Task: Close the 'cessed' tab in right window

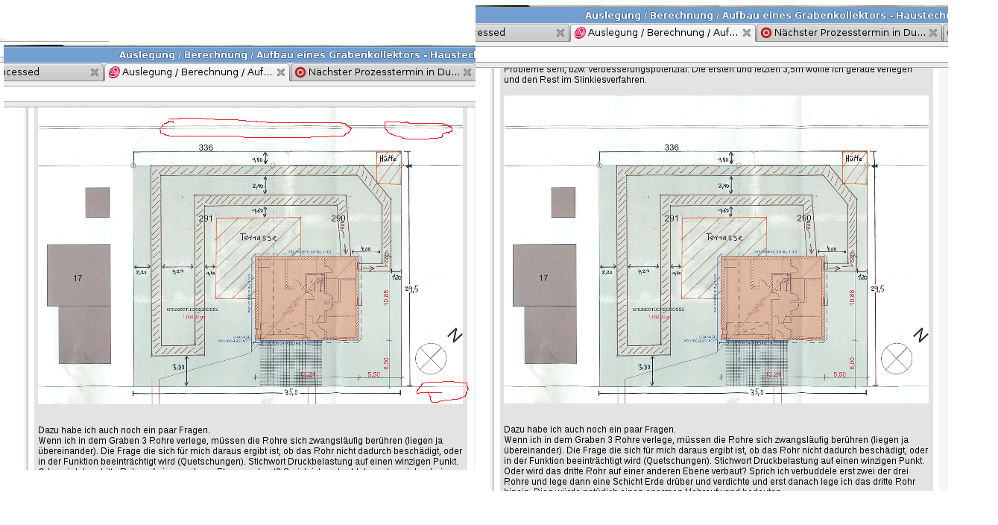Action: coord(560,33)
